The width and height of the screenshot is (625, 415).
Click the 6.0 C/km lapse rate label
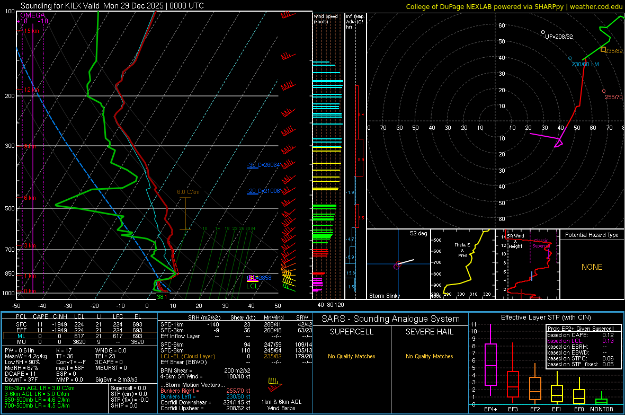188,192
